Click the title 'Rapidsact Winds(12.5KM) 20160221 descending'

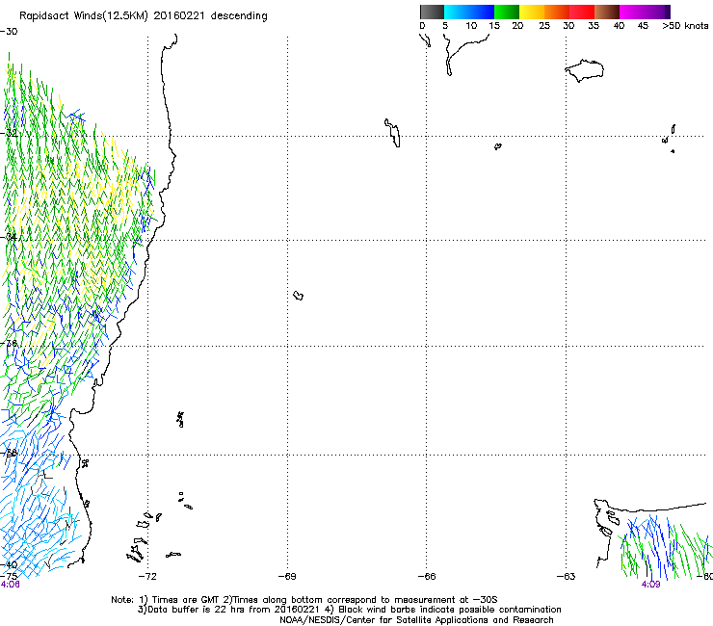pos(144,16)
